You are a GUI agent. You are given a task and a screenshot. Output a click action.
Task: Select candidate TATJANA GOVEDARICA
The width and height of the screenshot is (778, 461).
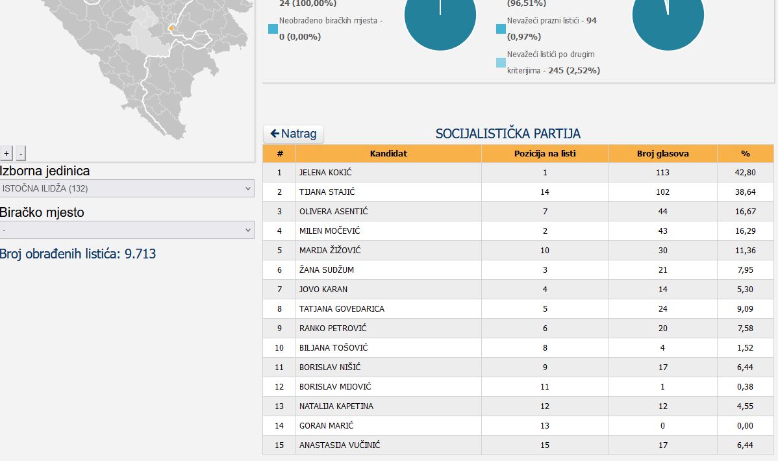click(342, 308)
